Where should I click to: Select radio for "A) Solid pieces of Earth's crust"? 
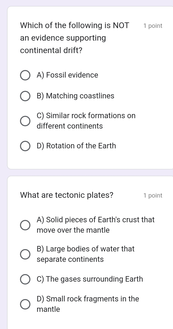click(25, 225)
